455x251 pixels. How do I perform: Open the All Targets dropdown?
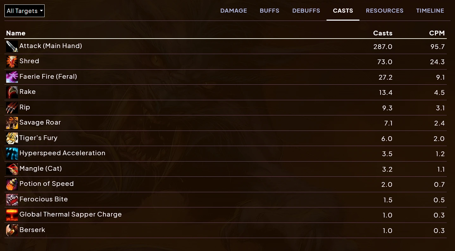[x=24, y=11]
